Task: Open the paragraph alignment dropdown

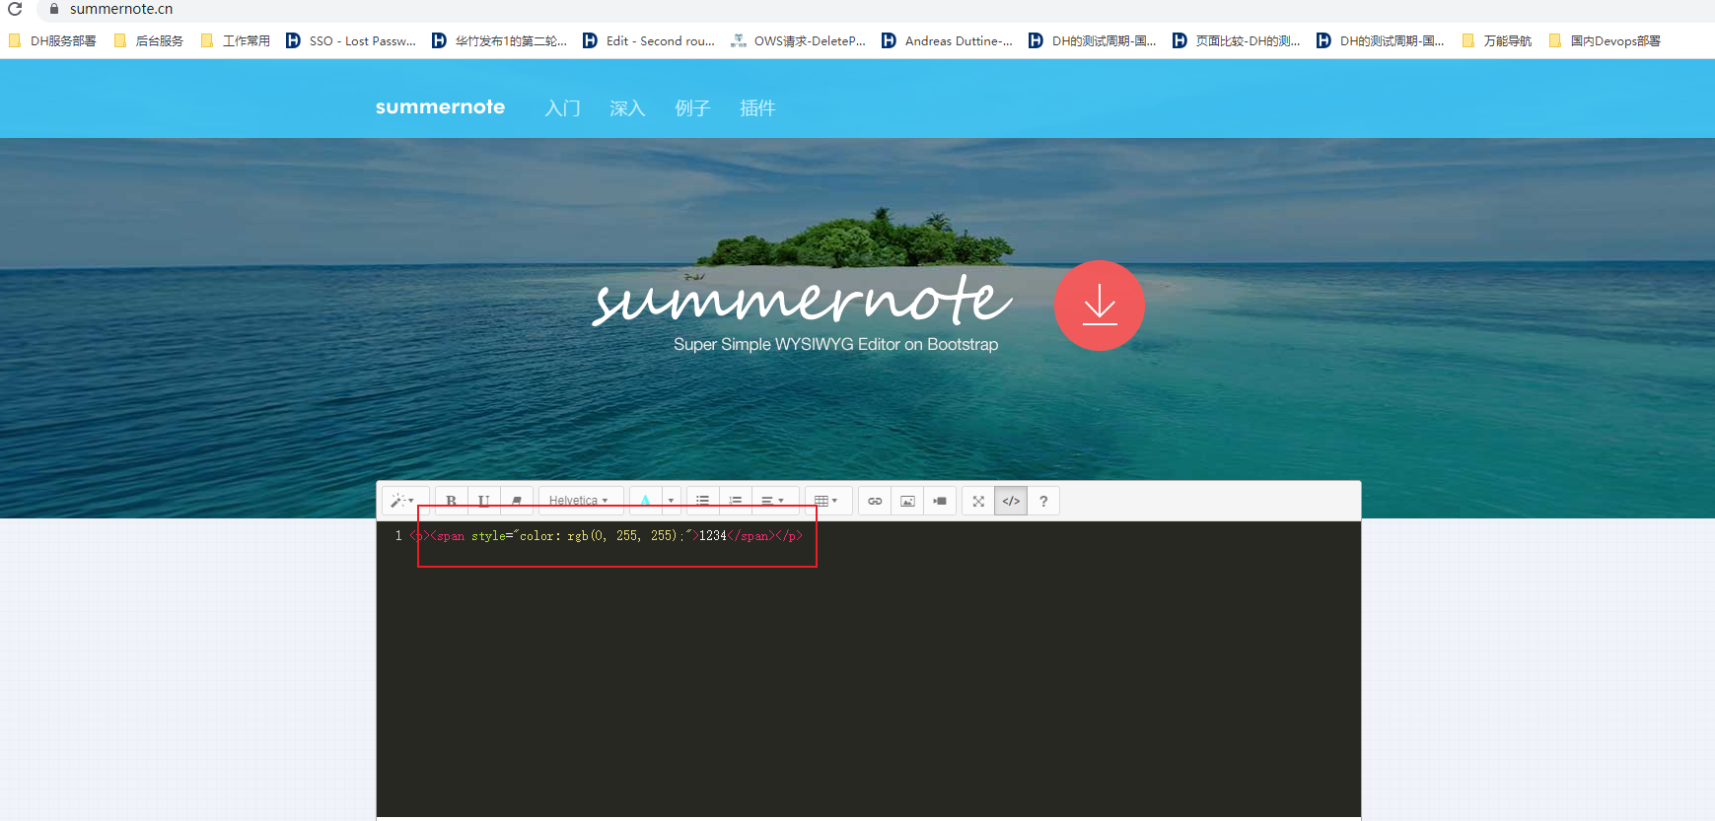Action: [x=774, y=501]
